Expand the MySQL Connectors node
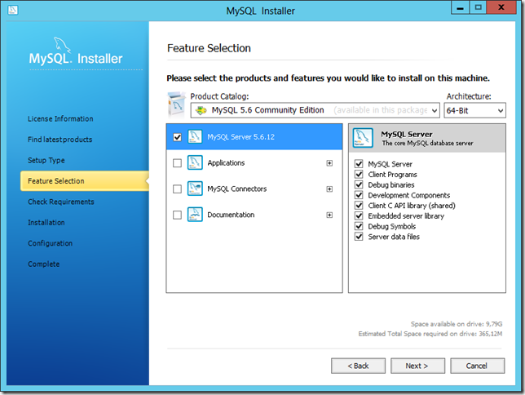The image size is (525, 395). pyautogui.click(x=329, y=189)
